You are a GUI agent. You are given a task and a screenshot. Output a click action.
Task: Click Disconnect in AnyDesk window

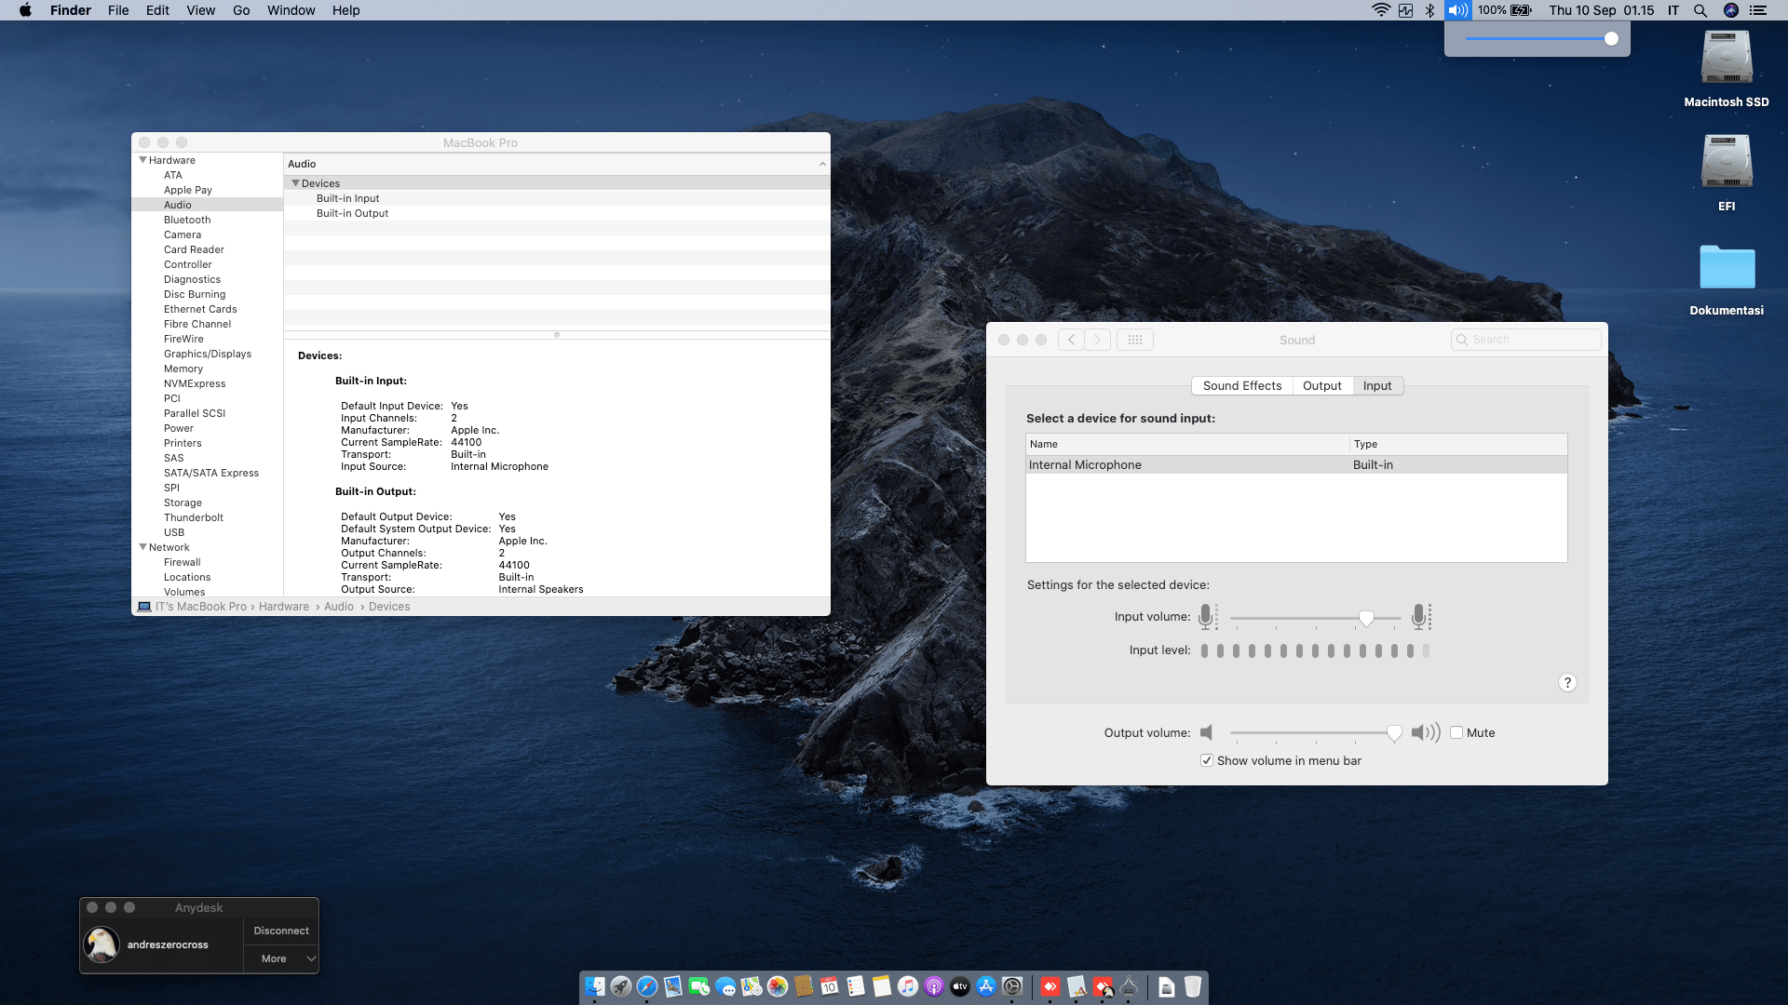(x=281, y=931)
